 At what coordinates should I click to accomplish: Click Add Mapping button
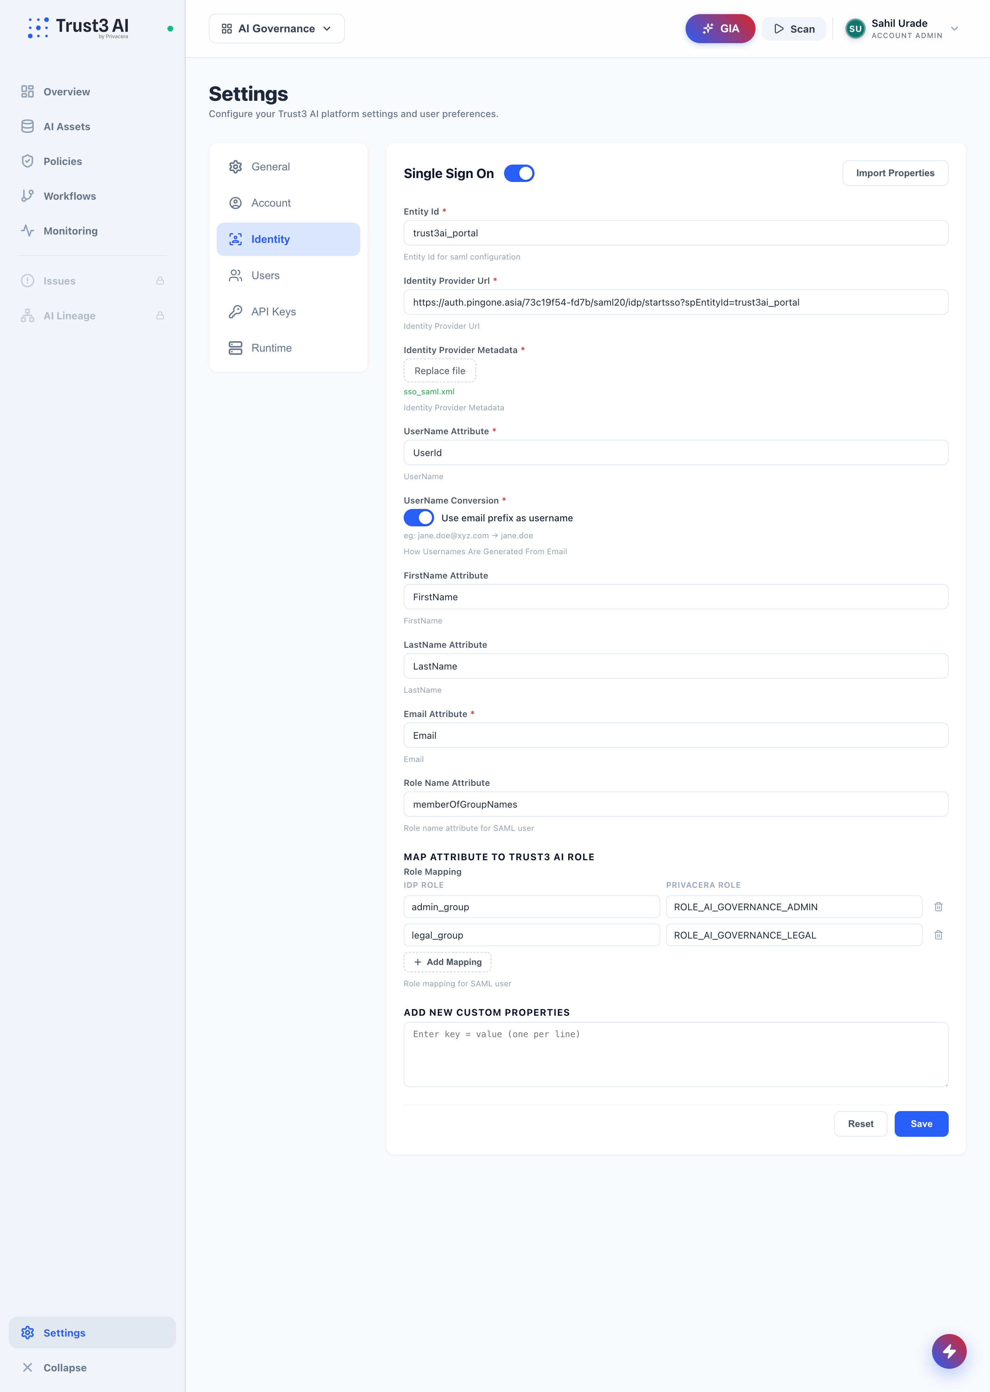coord(448,962)
